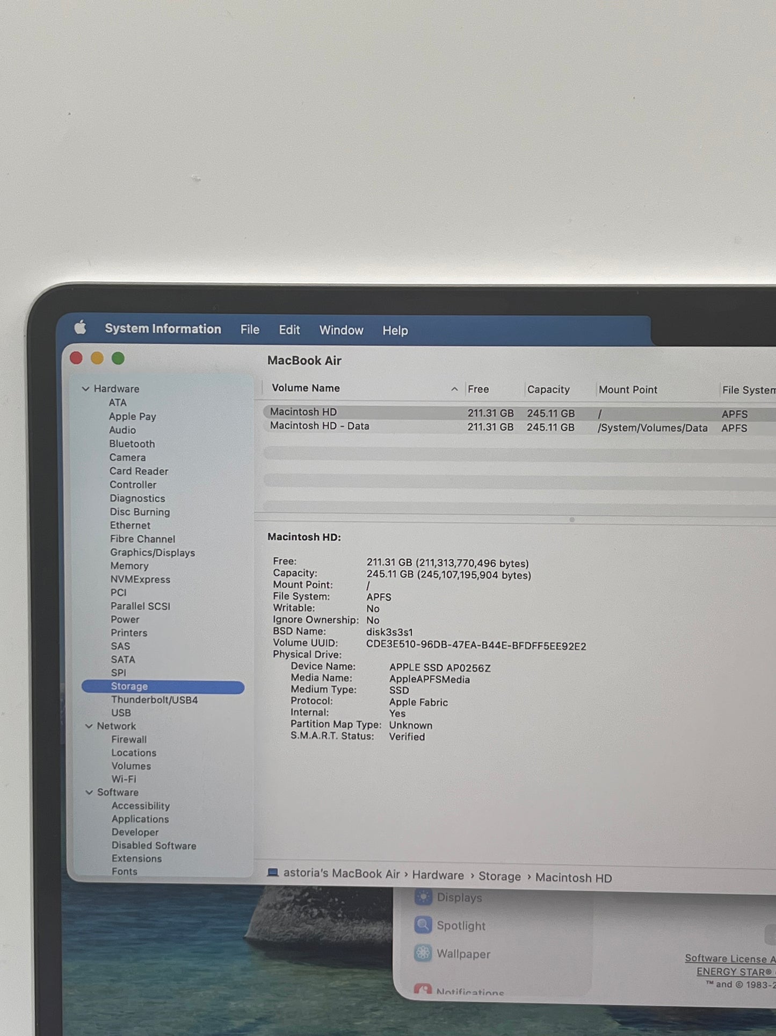Click the Wallpaper settings icon
776x1036 pixels.
[x=423, y=953]
